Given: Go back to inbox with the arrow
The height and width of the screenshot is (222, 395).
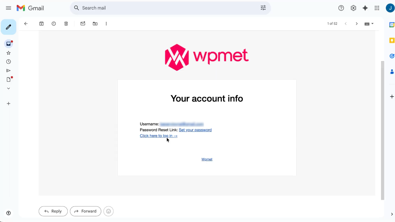Looking at the screenshot, I should coord(26,24).
